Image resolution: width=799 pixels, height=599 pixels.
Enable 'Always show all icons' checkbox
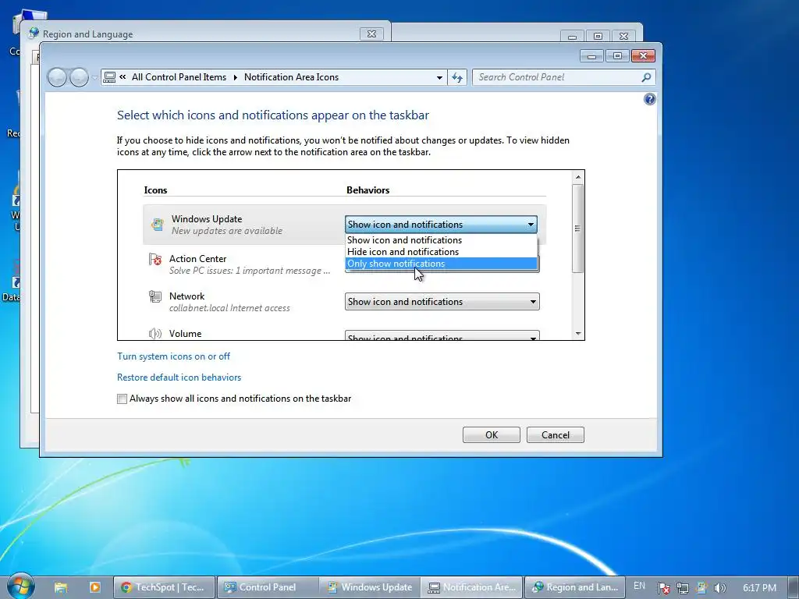[x=122, y=399]
